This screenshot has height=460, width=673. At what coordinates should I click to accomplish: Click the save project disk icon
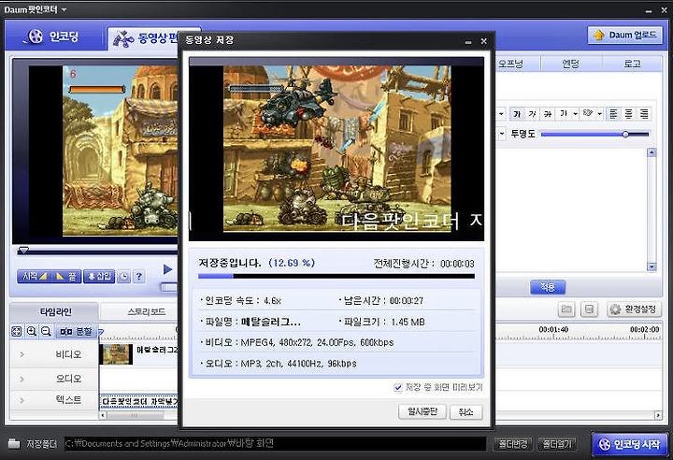(x=589, y=309)
